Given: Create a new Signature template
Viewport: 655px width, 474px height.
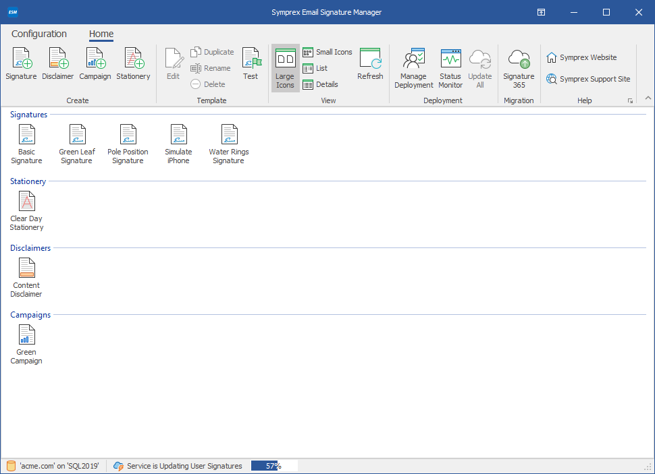Looking at the screenshot, I should coord(22,64).
